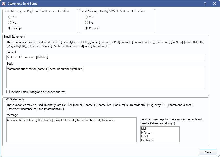Select Mail in text message modes list

click(144, 129)
